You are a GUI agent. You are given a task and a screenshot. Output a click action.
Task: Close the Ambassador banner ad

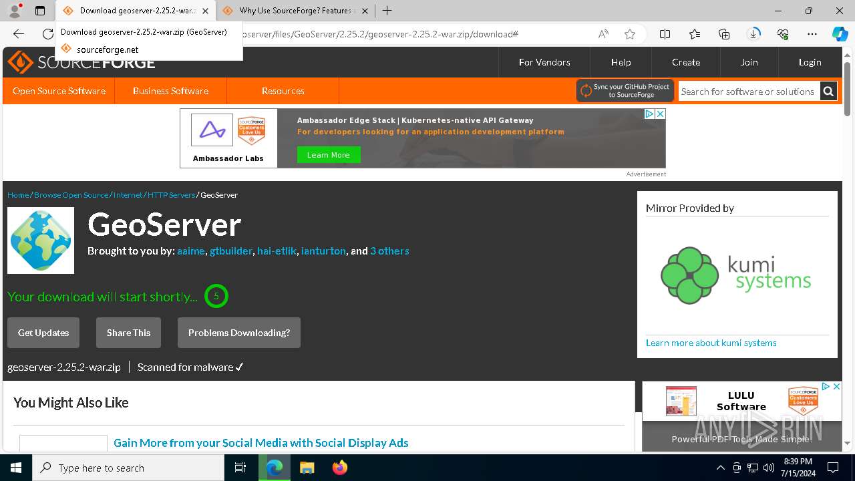pos(660,114)
